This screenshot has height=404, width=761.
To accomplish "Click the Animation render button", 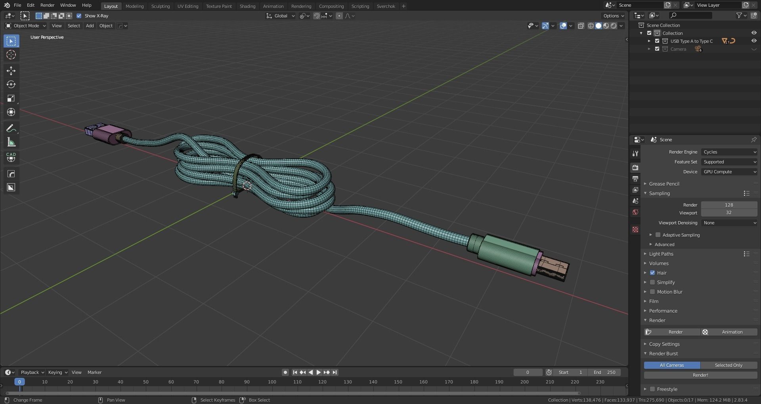I will [x=729, y=332].
